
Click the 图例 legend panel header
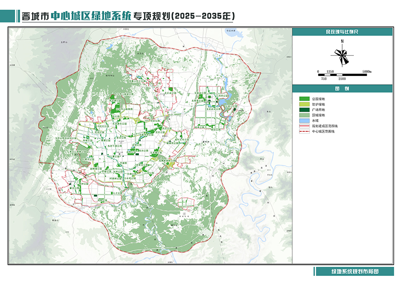tap(343, 89)
